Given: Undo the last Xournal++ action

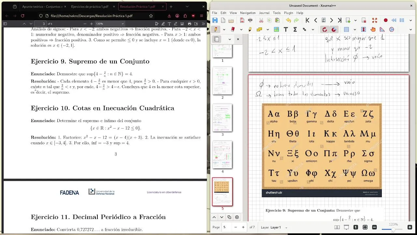Looking at the screenshot, I should [288, 20].
